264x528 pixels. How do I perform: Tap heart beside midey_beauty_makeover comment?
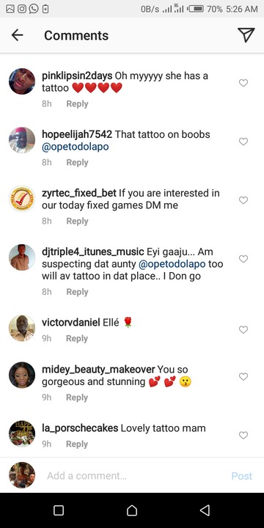click(x=243, y=376)
